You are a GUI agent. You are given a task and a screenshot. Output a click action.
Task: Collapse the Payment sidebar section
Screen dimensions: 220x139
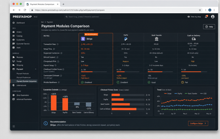coord(36,69)
